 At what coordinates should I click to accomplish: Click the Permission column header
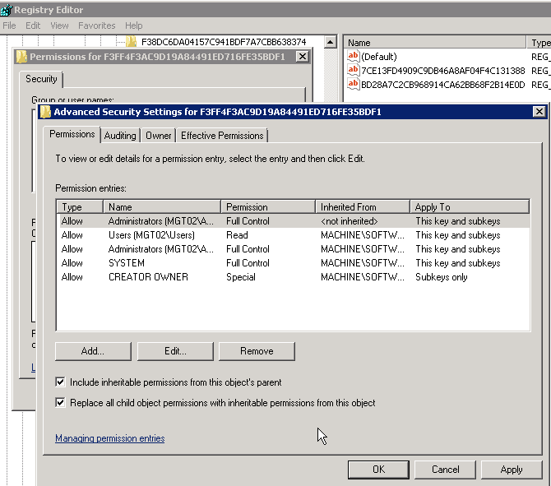(268, 206)
